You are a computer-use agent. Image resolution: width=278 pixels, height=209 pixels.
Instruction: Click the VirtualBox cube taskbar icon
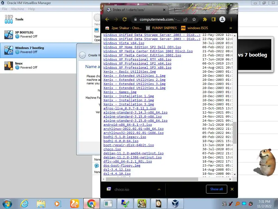pos(175,204)
